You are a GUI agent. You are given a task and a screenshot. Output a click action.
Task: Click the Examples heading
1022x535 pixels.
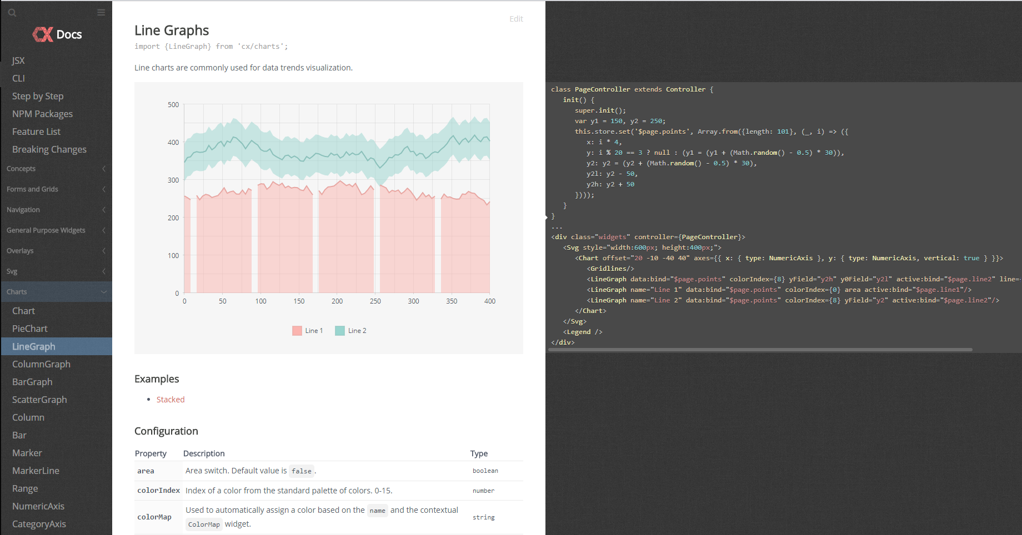pyautogui.click(x=157, y=379)
